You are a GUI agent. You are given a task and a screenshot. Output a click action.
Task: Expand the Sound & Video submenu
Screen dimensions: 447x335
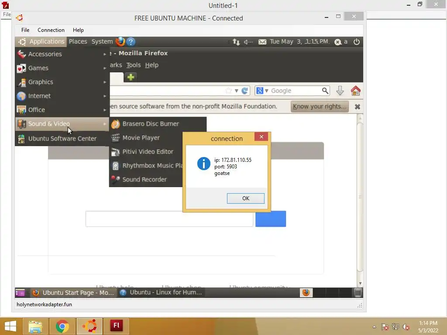click(62, 124)
